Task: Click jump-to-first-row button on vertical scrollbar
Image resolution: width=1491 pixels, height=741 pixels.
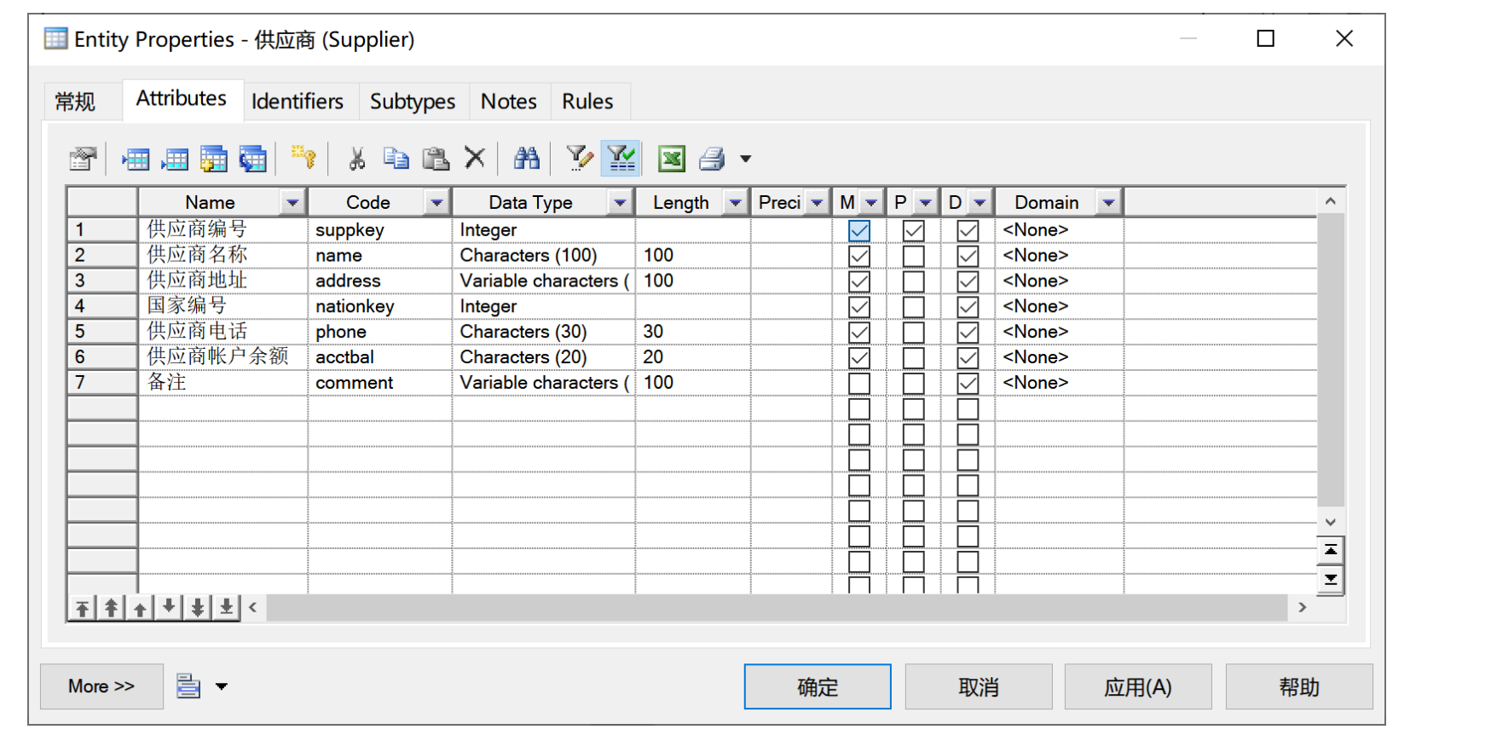Action: (x=1331, y=550)
